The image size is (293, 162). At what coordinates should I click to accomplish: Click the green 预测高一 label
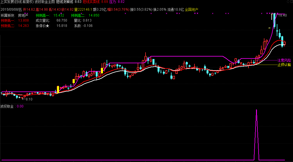point(43,15)
